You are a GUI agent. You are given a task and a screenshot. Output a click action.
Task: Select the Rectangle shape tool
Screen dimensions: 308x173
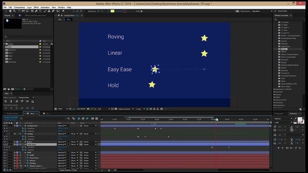32,11
